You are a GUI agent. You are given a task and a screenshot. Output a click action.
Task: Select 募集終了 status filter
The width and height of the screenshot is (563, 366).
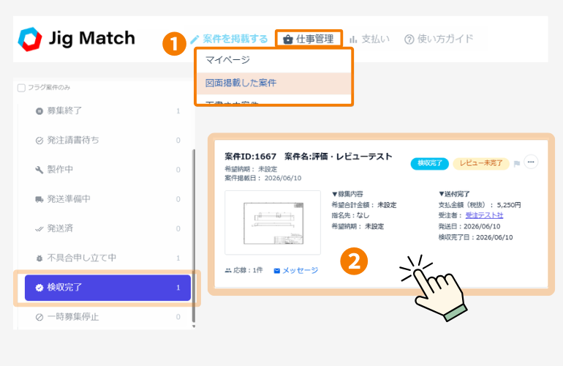pos(107,111)
